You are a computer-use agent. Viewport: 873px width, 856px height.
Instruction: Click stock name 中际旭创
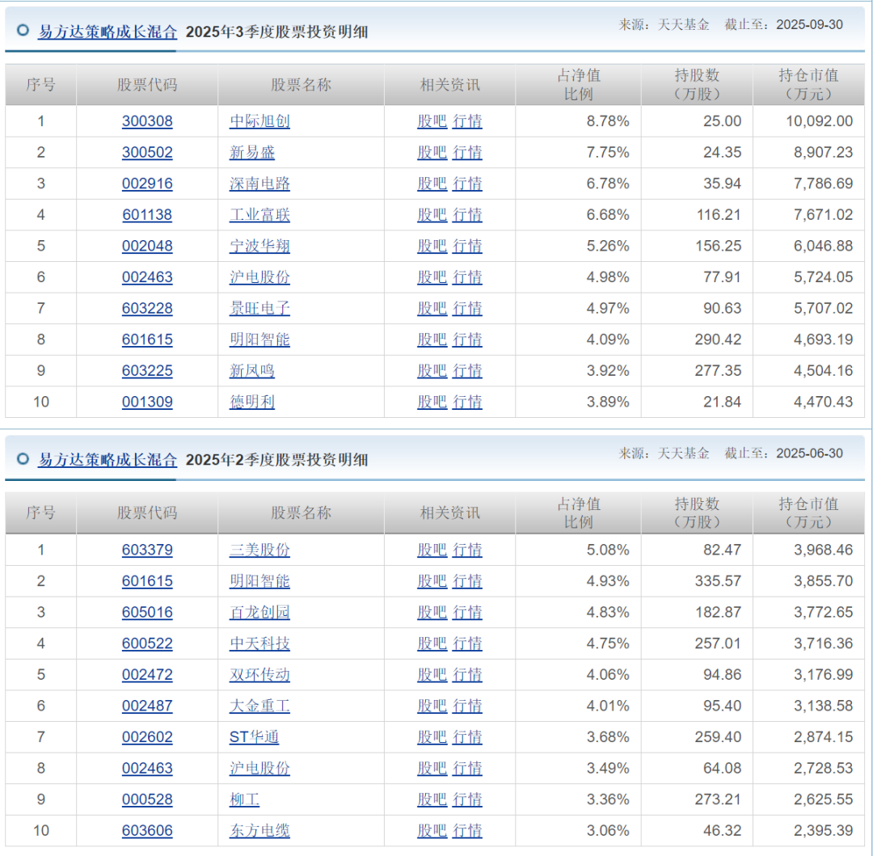point(259,121)
